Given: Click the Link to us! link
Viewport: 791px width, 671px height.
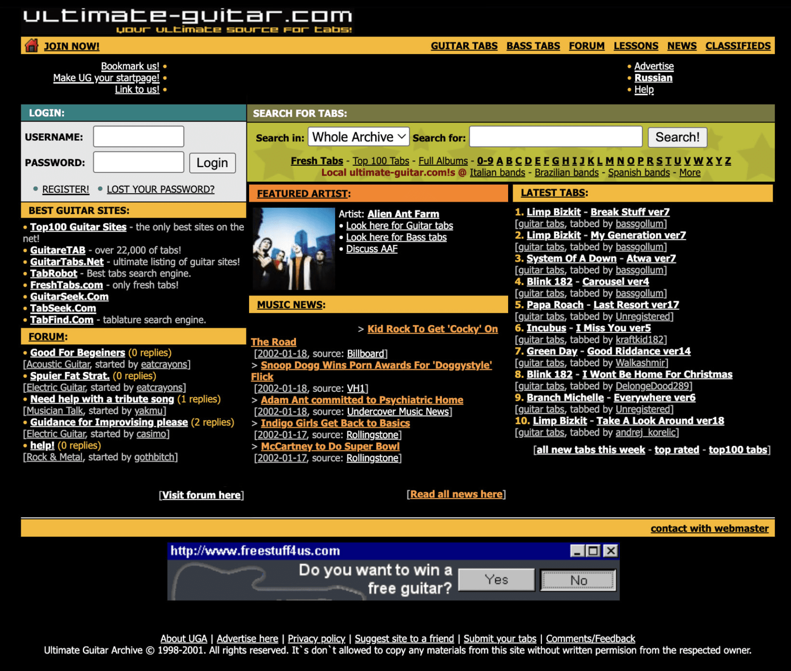Looking at the screenshot, I should [x=137, y=89].
